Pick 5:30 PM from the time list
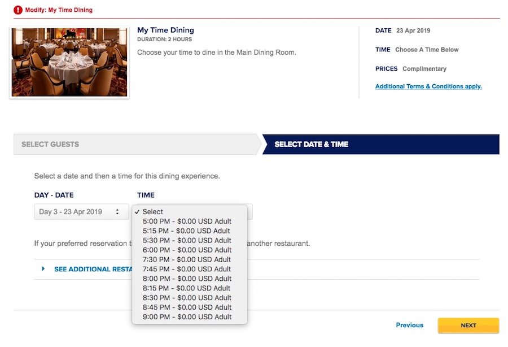 (x=190, y=241)
